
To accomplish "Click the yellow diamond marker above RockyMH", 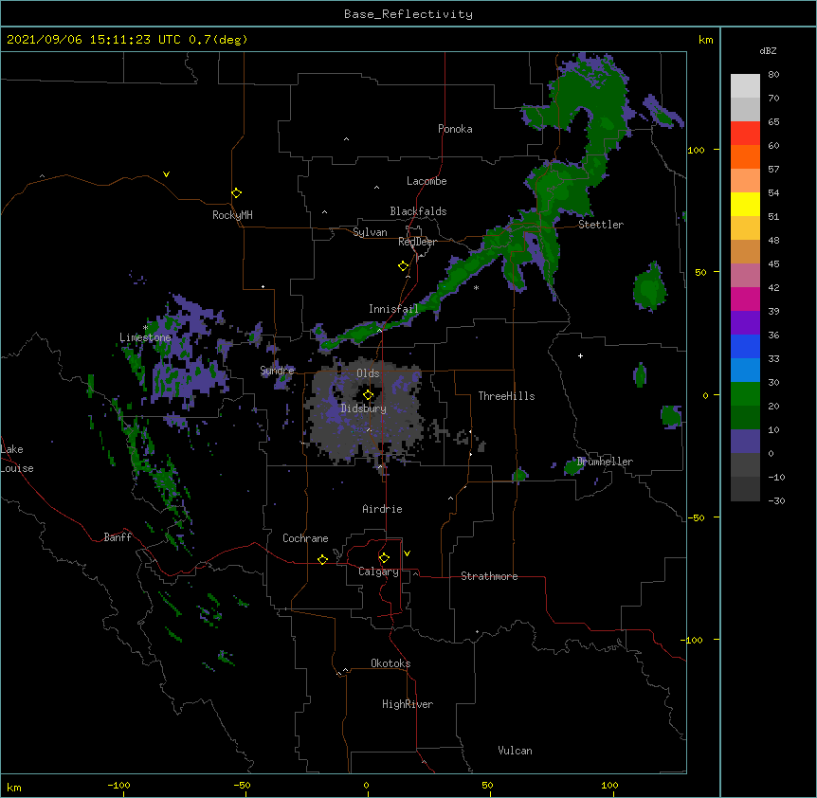I will (x=236, y=193).
